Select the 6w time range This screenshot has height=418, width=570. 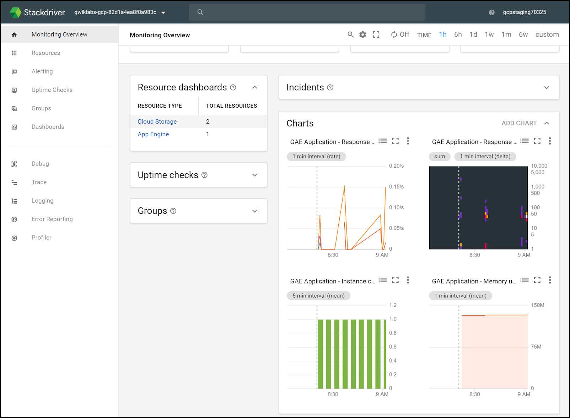[523, 34]
